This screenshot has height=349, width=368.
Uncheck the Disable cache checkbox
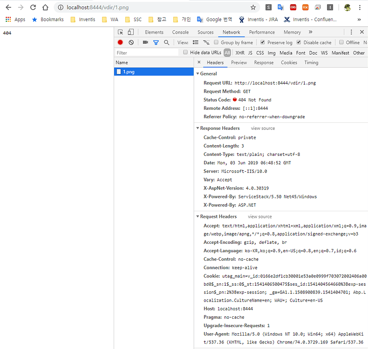299,42
